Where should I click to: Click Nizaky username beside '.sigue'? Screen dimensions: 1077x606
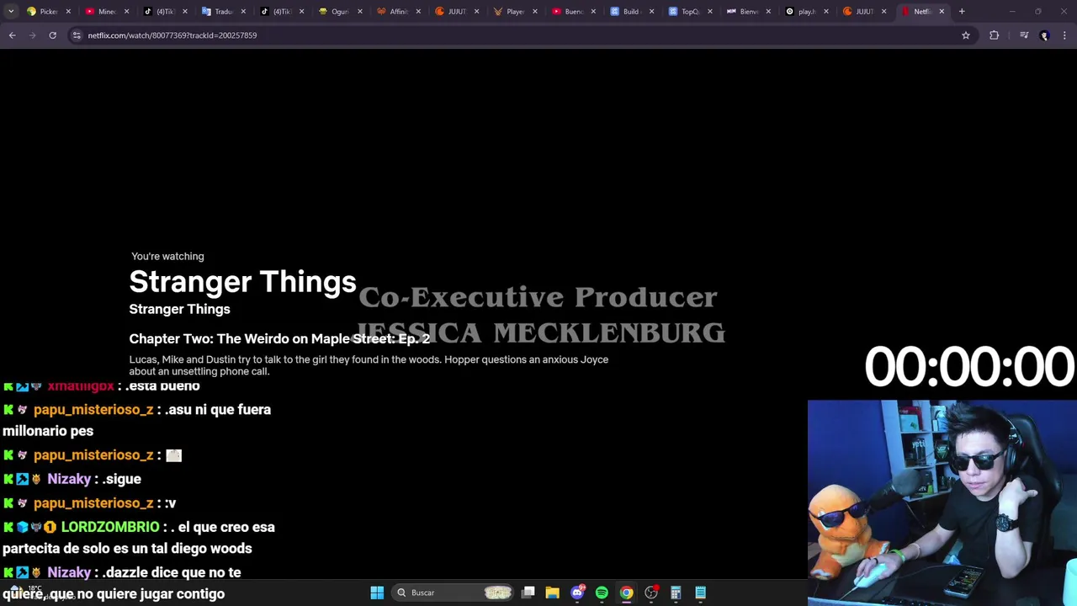click(69, 479)
